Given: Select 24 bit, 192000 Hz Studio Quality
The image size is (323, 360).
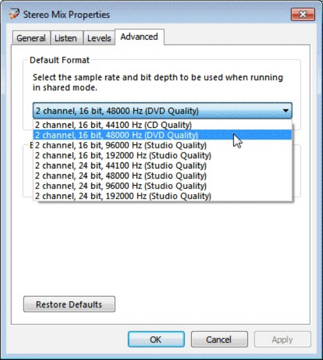Looking at the screenshot, I should (x=163, y=196).
